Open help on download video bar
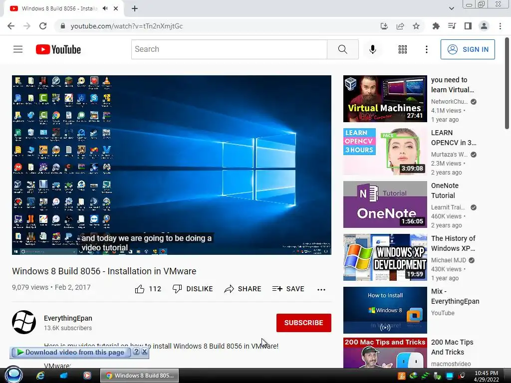511x383 pixels. pos(137,352)
